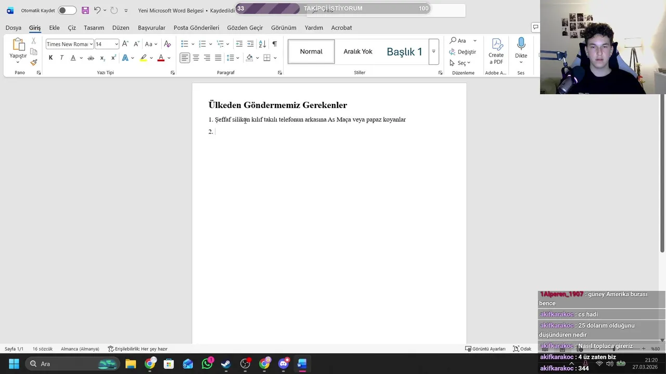Click Ara search in Düzenleme
This screenshot has height=374, width=666.
click(458, 41)
